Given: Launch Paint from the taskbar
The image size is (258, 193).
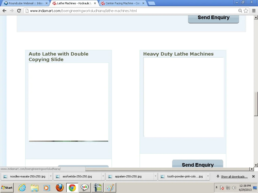Looking at the screenshot, I should [110, 188].
